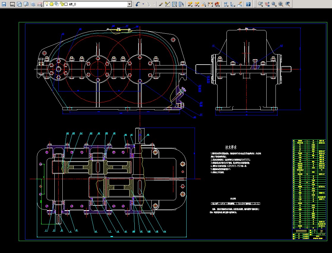Open the undo history dropdown arrow
Viewport: 332px width, 253px height.
click(x=143, y=4)
